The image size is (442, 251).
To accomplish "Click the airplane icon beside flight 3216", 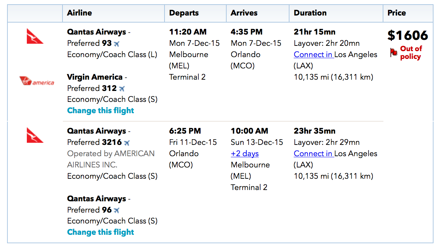I will [x=127, y=143].
